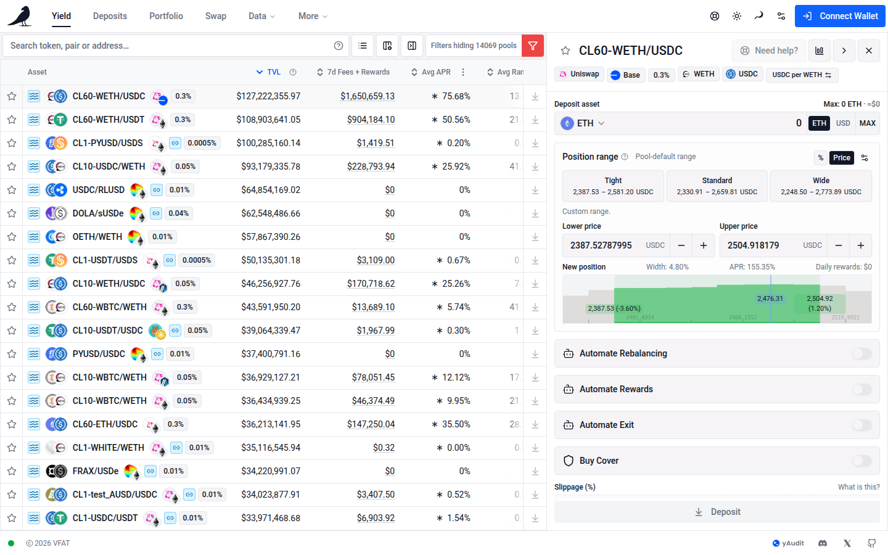Click the liquidity range chart's current price line
This screenshot has height=555, width=888.
770,299
